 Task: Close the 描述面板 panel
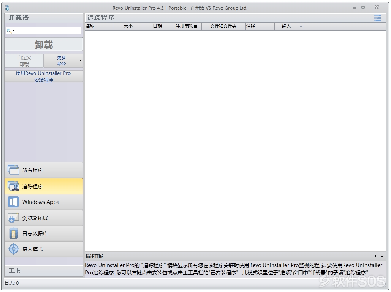382,257
